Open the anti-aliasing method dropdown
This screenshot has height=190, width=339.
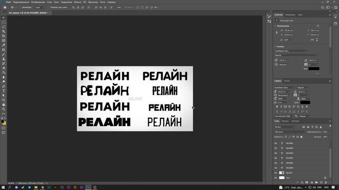(304, 116)
